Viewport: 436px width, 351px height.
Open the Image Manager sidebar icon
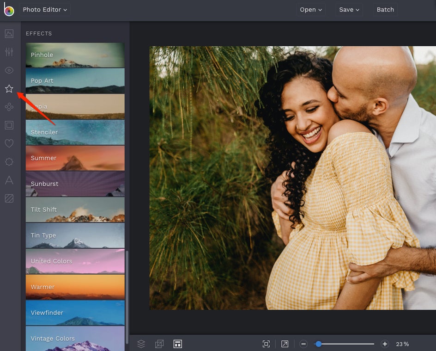pos(9,34)
